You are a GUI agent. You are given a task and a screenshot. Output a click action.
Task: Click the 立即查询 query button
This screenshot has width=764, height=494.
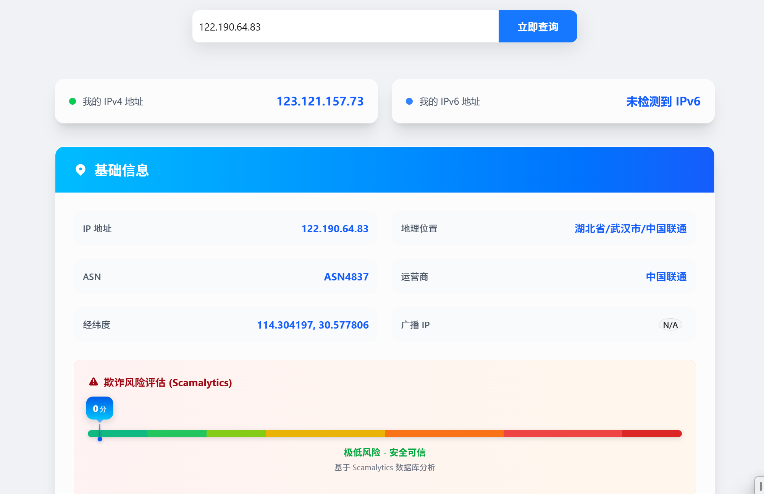[x=537, y=27]
